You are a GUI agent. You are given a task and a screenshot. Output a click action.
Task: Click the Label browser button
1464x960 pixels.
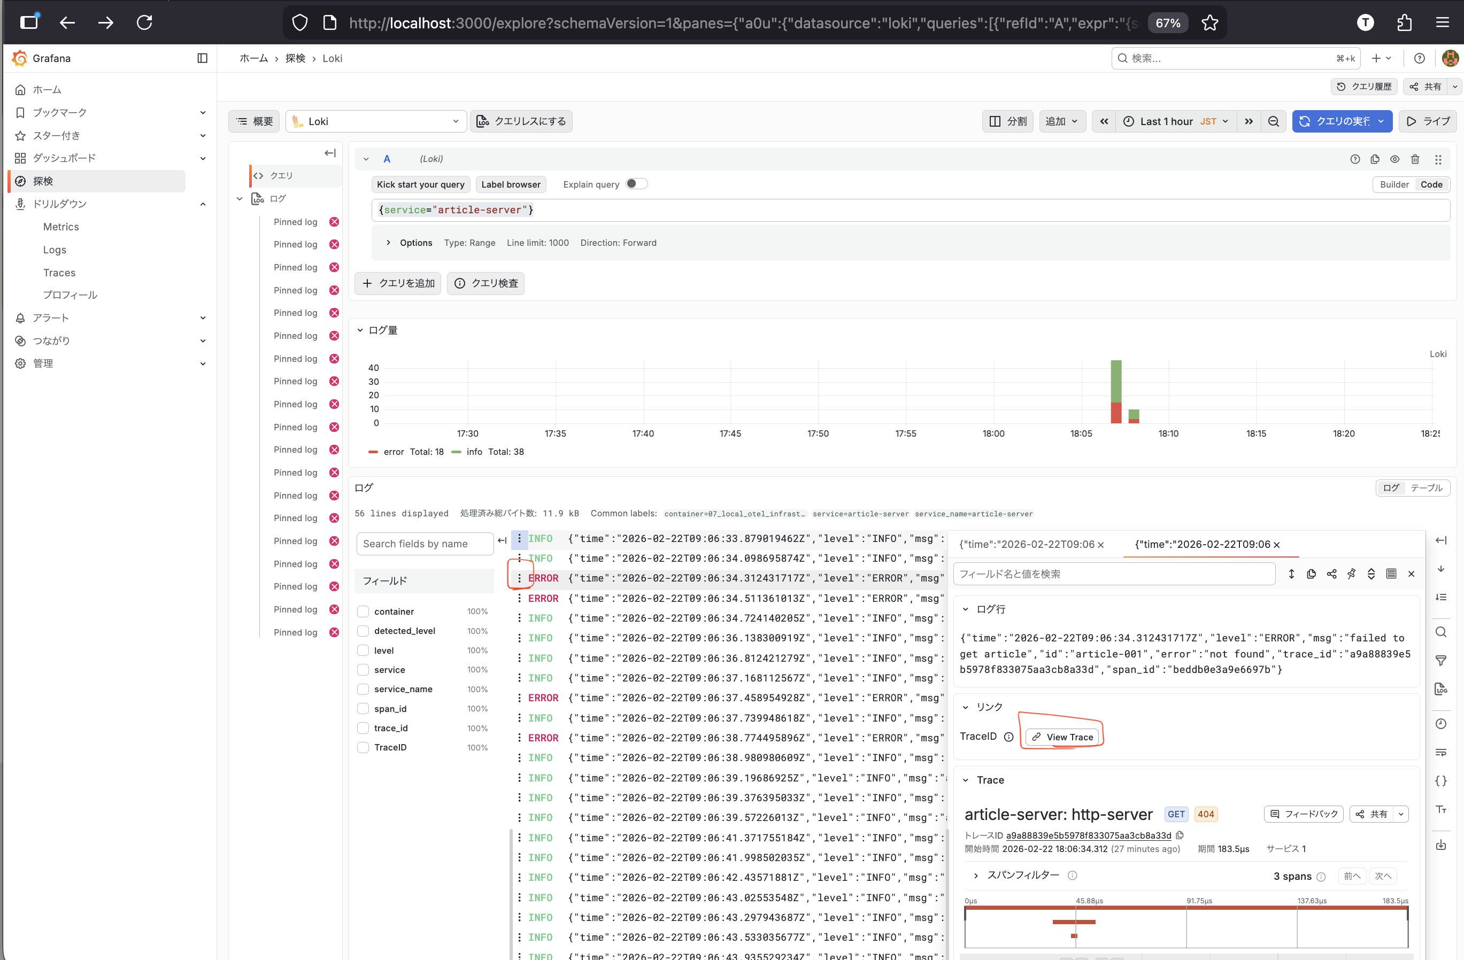[x=511, y=184]
